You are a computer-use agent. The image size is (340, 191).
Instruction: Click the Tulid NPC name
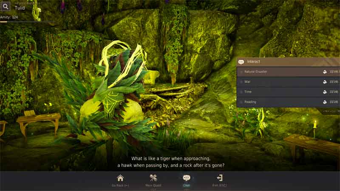[20, 8]
